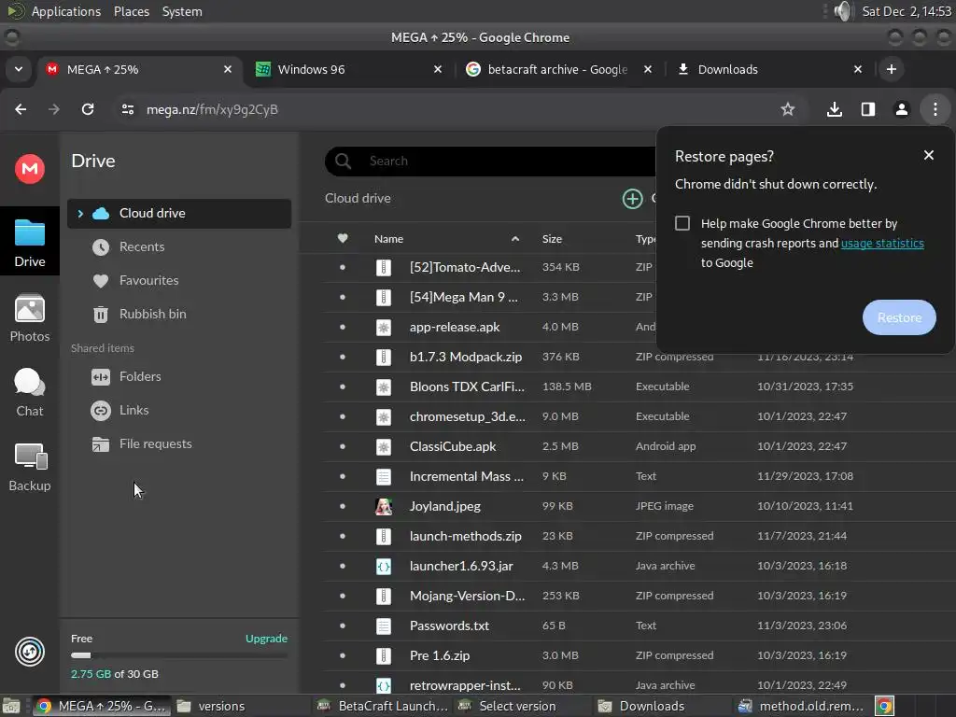This screenshot has height=717, width=956.
Task: Click the Upgrade storage link
Action: [266, 639]
